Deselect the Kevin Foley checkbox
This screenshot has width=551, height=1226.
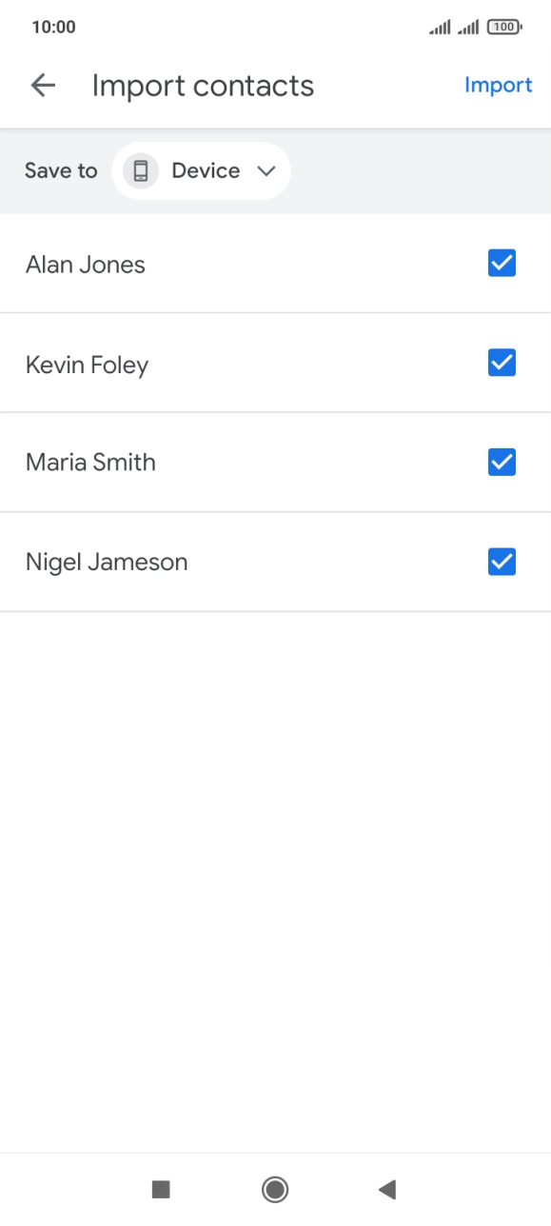[x=502, y=363]
